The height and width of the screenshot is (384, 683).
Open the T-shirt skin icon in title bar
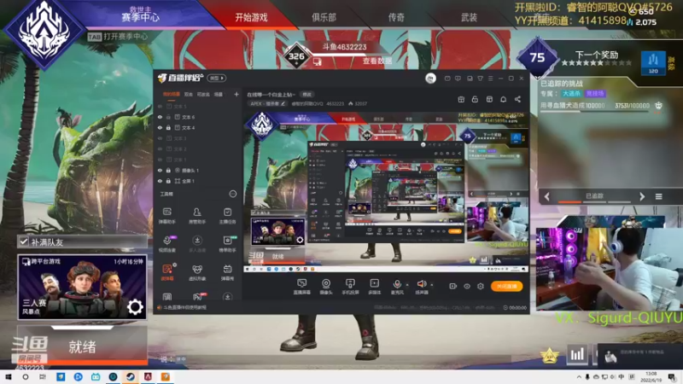[480, 79]
